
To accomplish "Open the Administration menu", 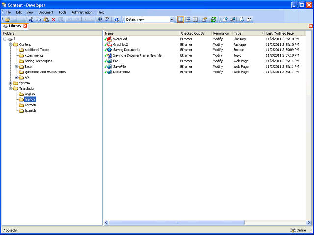I will 82,12.
